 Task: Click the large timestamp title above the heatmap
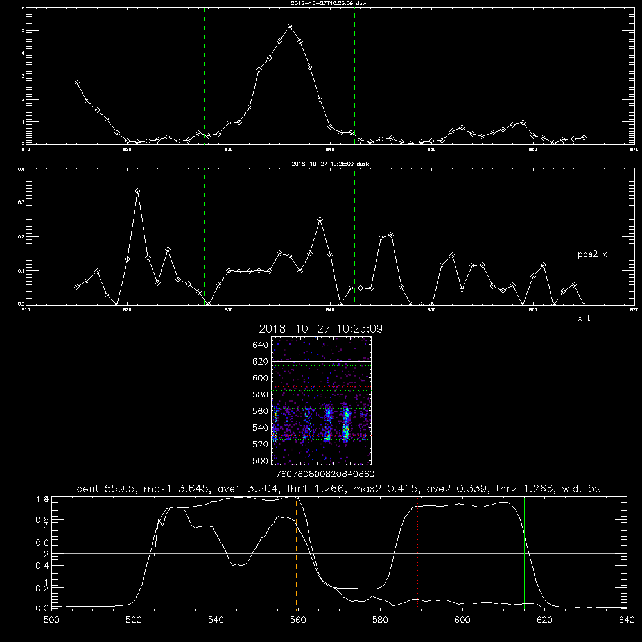tap(320, 329)
